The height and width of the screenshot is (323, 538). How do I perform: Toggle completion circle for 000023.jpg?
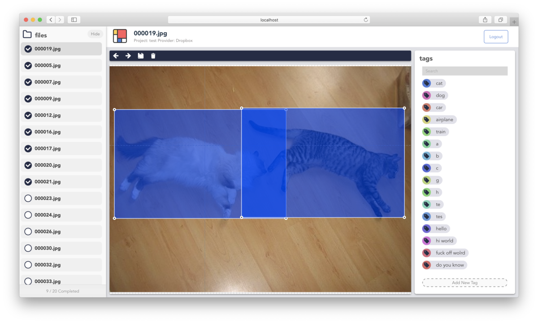[x=28, y=198]
